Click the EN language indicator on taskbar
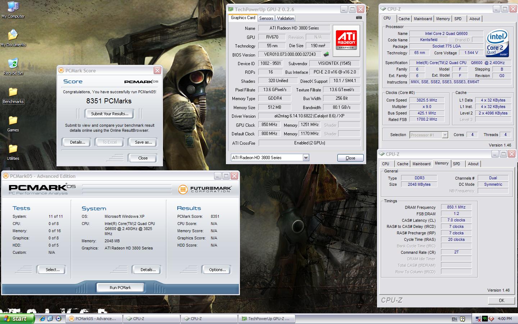Screen dimensions: 518x324 coord(454,319)
